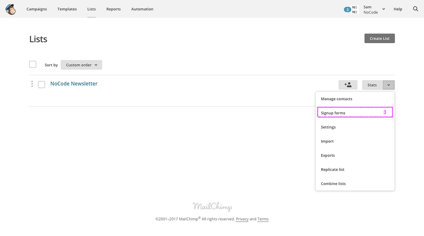
Task: Switch to the Reports tab
Action: coord(113,9)
